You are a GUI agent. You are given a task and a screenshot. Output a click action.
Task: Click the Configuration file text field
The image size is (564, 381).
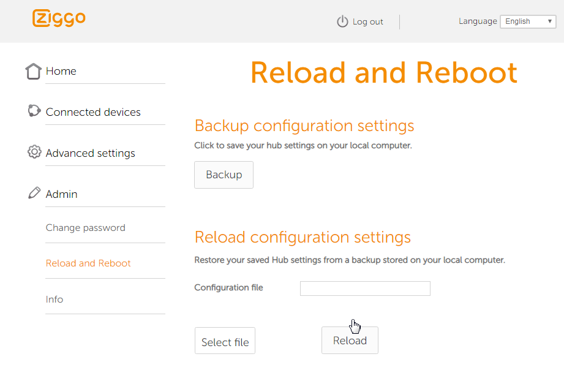(x=365, y=289)
